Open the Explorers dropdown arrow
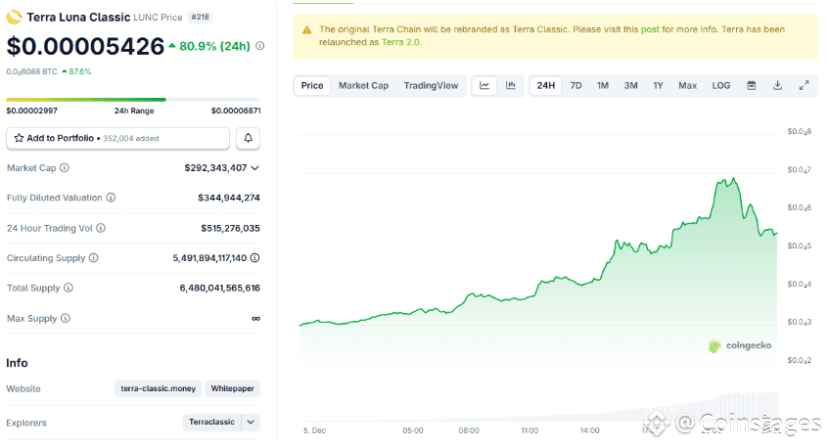This screenshot has width=829, height=448. 251,423
